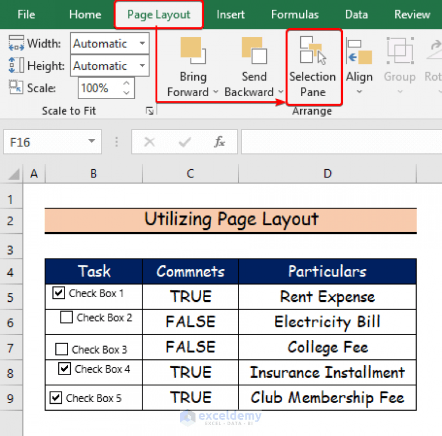Screen dimensions: 442x436
Task: Select the TRUE cell in row 8
Action: pyautogui.click(x=190, y=372)
